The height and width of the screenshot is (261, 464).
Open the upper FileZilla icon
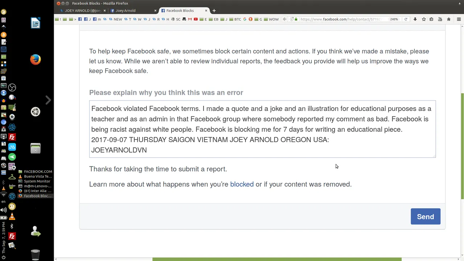point(12,137)
